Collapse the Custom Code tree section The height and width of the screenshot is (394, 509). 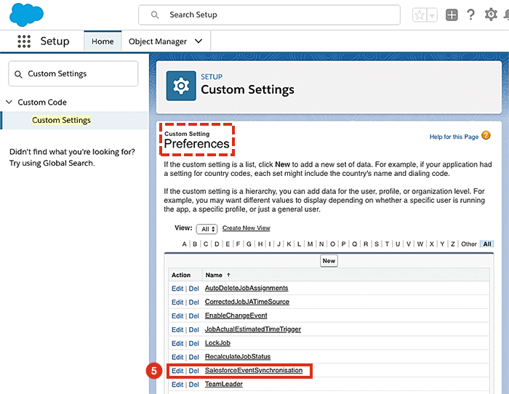[x=9, y=102]
